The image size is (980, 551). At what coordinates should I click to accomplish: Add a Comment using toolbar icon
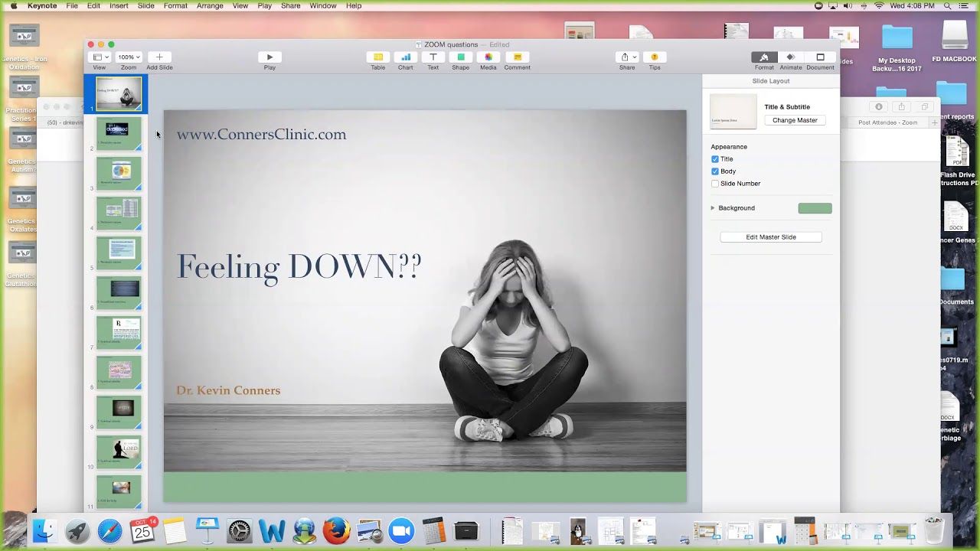click(517, 57)
